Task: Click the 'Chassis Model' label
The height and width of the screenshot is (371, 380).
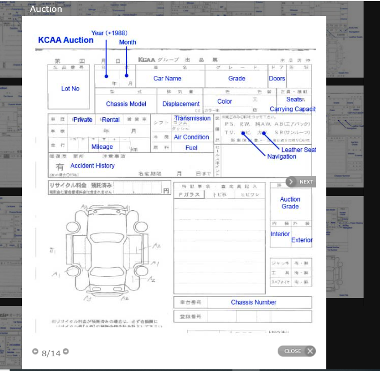Action: 126,104
